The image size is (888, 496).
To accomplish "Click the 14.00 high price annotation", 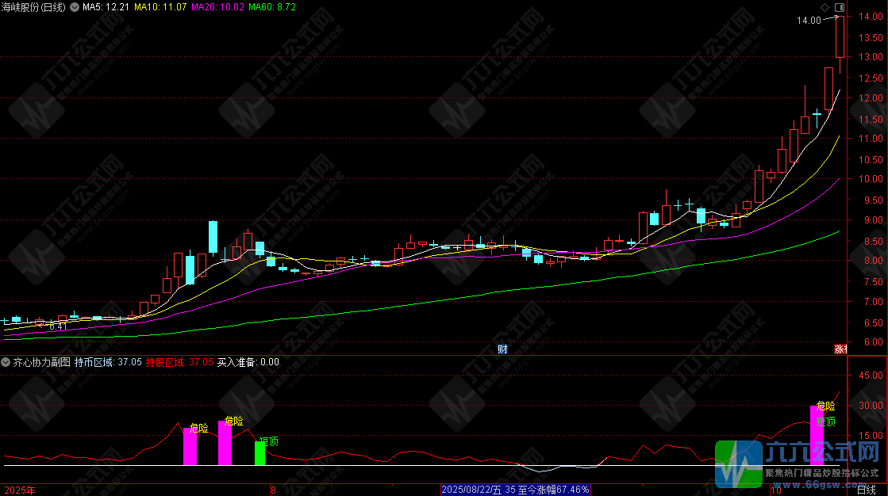I will click(x=809, y=21).
